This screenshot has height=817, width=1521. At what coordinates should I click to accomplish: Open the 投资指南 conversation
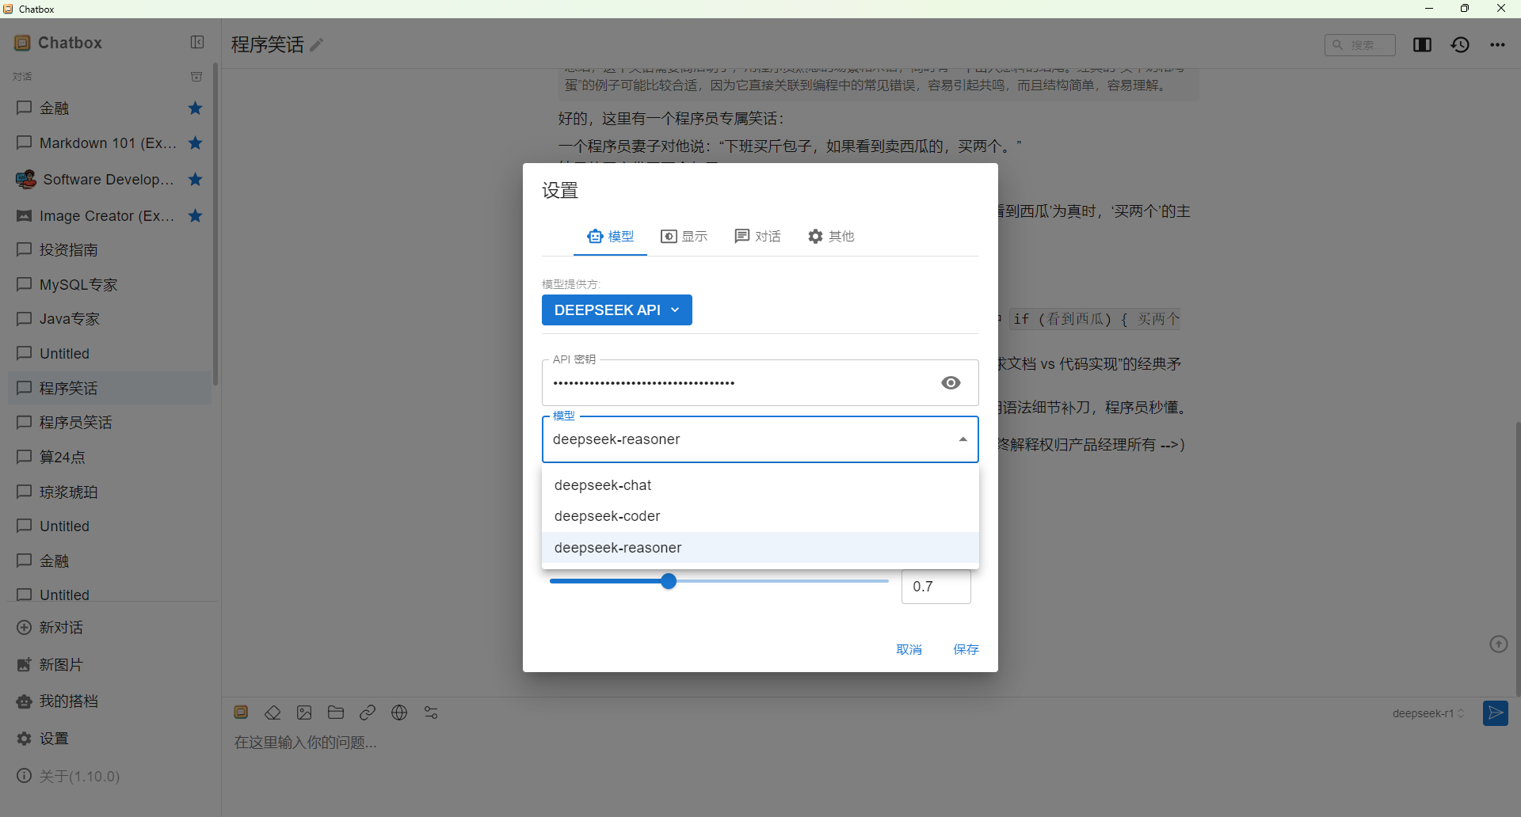pos(109,250)
